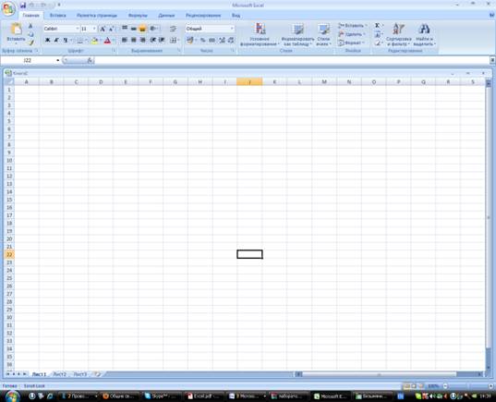
Task: Open the font size 11 dropdown
Action: point(94,29)
